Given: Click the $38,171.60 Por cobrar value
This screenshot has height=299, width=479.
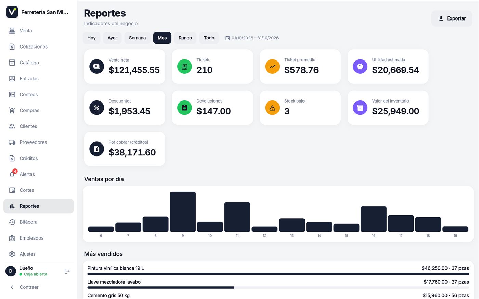Looking at the screenshot, I should pos(132,152).
